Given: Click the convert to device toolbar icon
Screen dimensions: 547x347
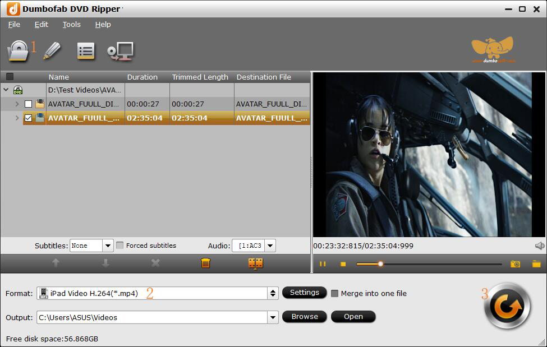Looking at the screenshot, I should [120, 51].
